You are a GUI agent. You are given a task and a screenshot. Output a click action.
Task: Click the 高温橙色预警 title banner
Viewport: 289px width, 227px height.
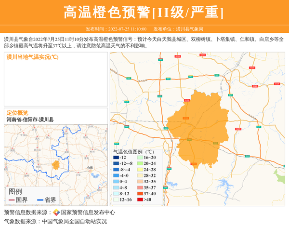coord(144,13)
